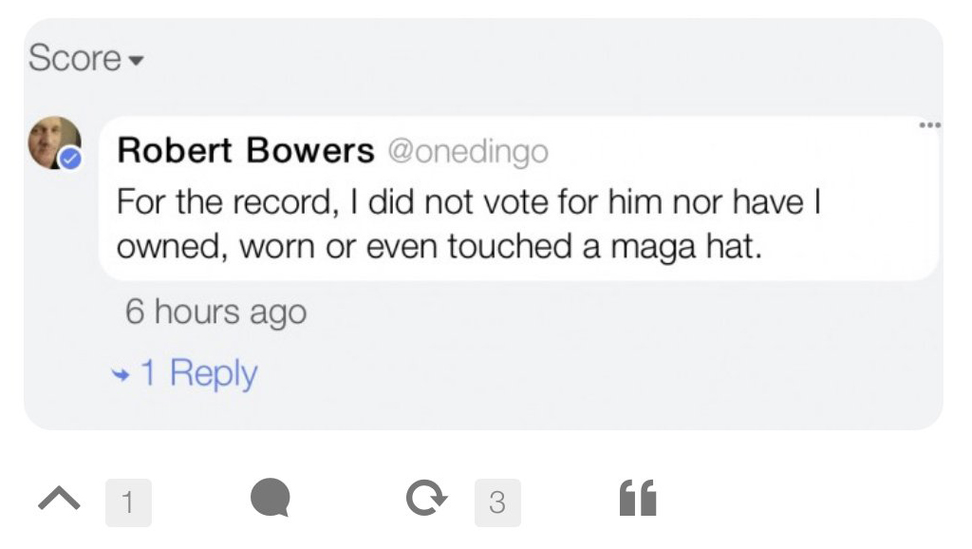Image resolution: width=972 pixels, height=549 pixels.
Task: Click the blue verified badge on the avatar
Action: 71,161
